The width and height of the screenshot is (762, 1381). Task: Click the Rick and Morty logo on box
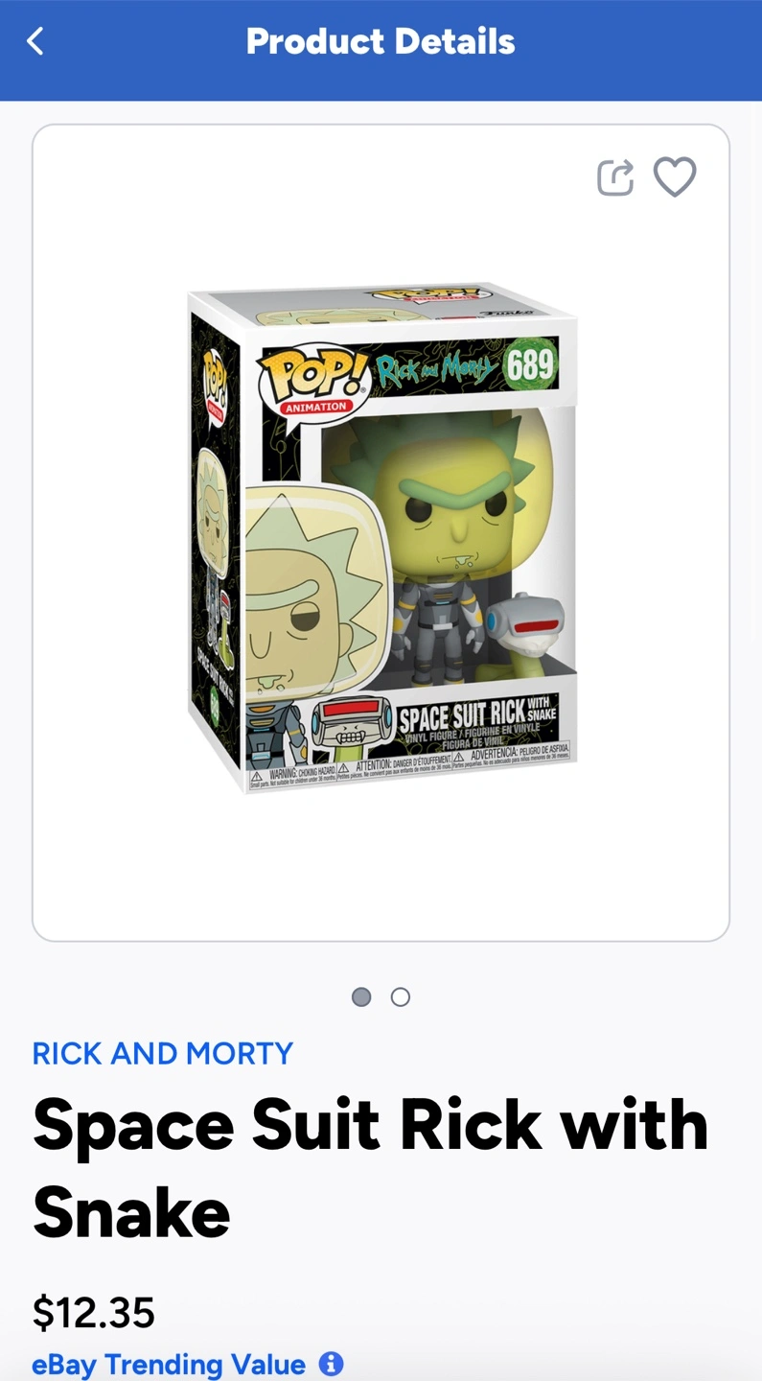[436, 368]
